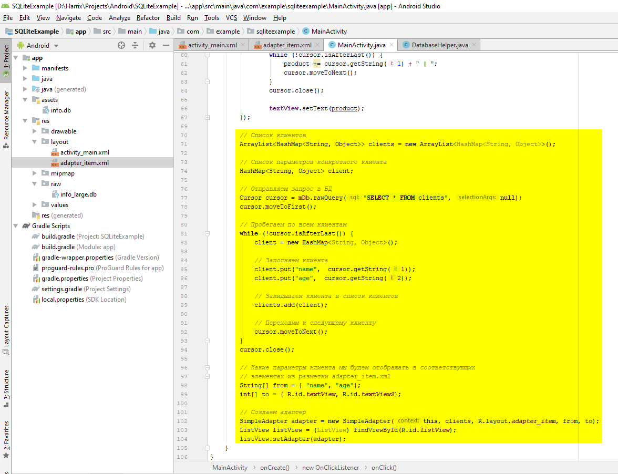Viewport: 618px width, 474px height.
Task: Select info.db file in assets folder
Action: (60, 110)
